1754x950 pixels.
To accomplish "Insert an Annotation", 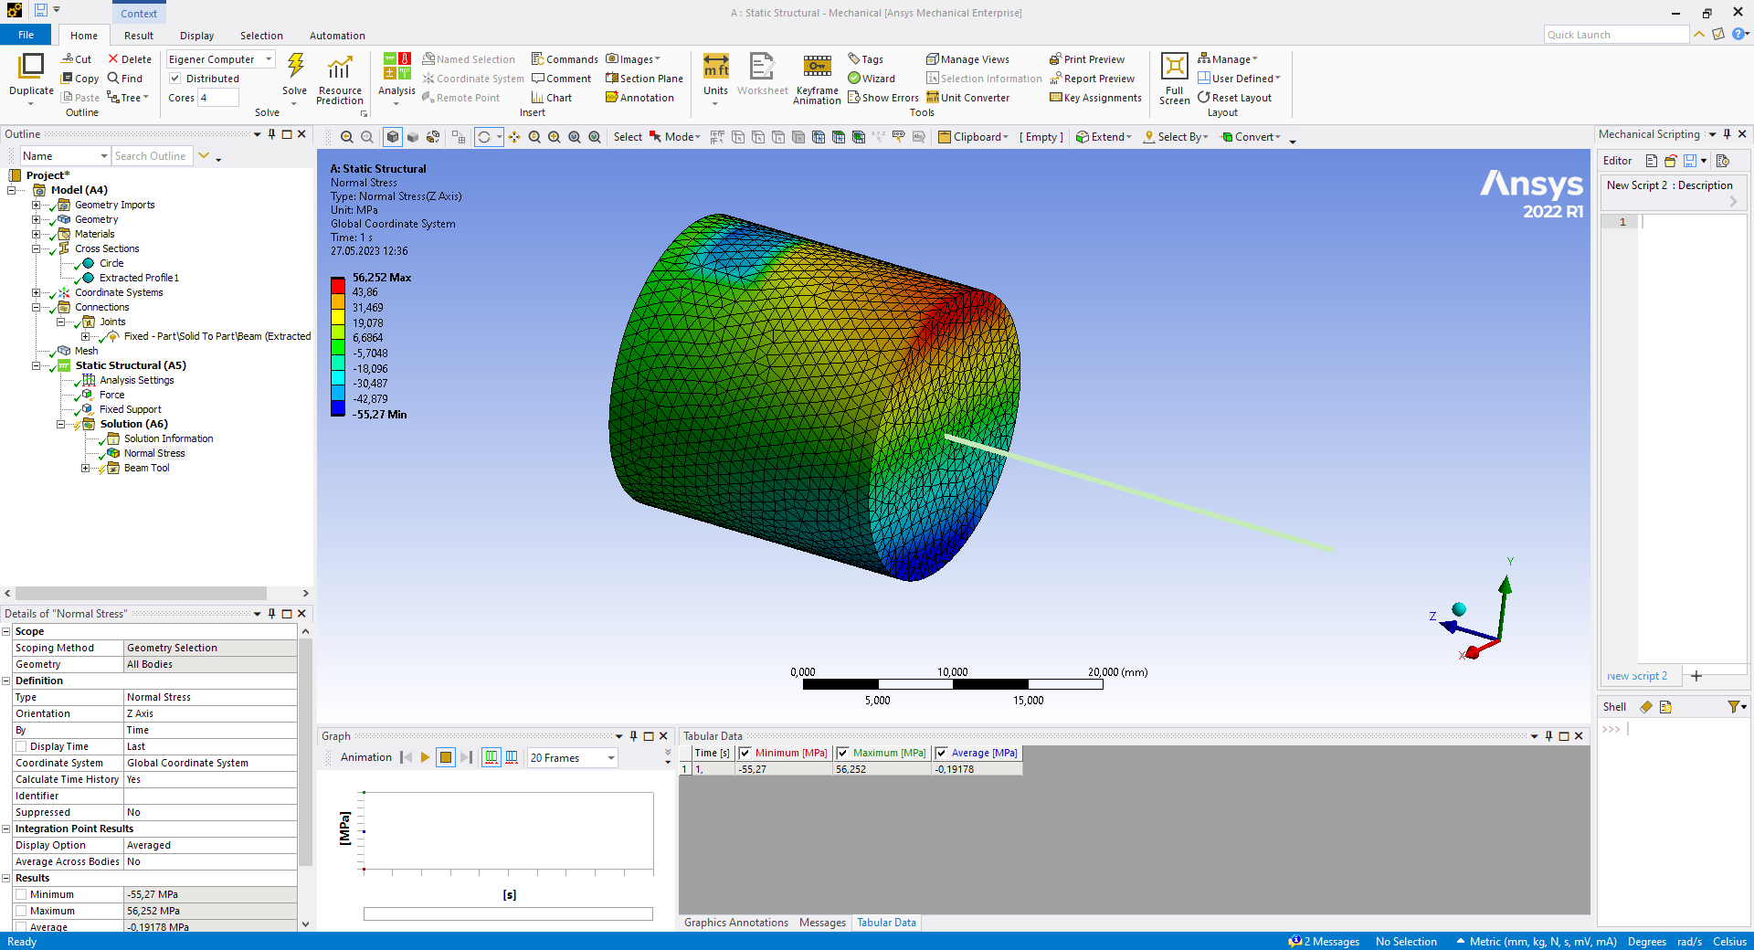I will coord(639,98).
